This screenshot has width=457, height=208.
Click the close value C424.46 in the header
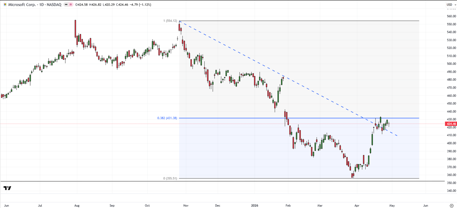[x=123, y=5]
